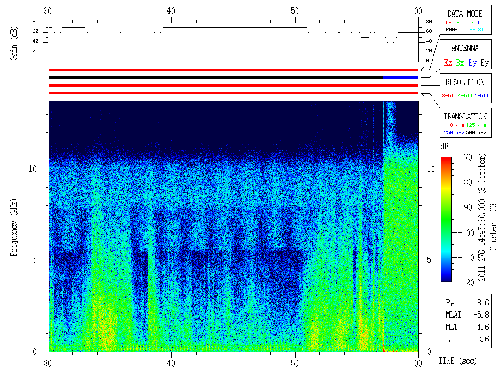
Task: Click the black 500 kHz translation label
Action: 476,132
